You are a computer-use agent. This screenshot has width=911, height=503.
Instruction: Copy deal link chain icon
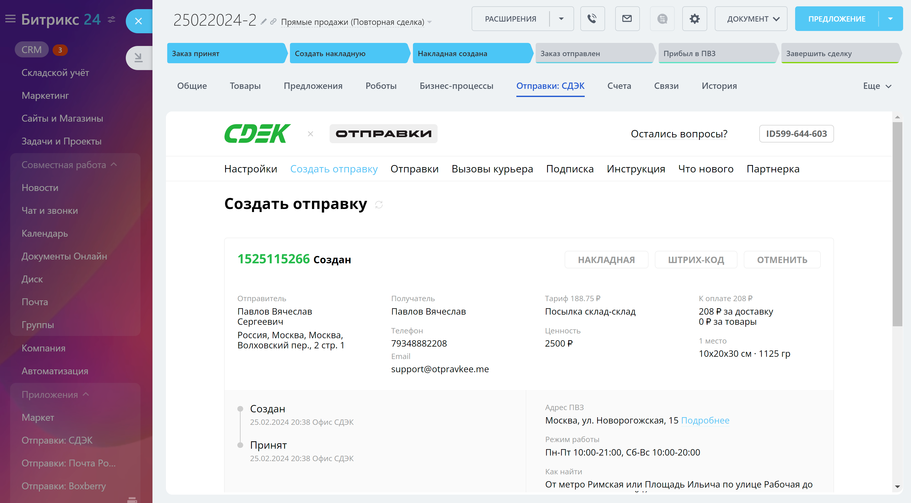click(x=273, y=22)
